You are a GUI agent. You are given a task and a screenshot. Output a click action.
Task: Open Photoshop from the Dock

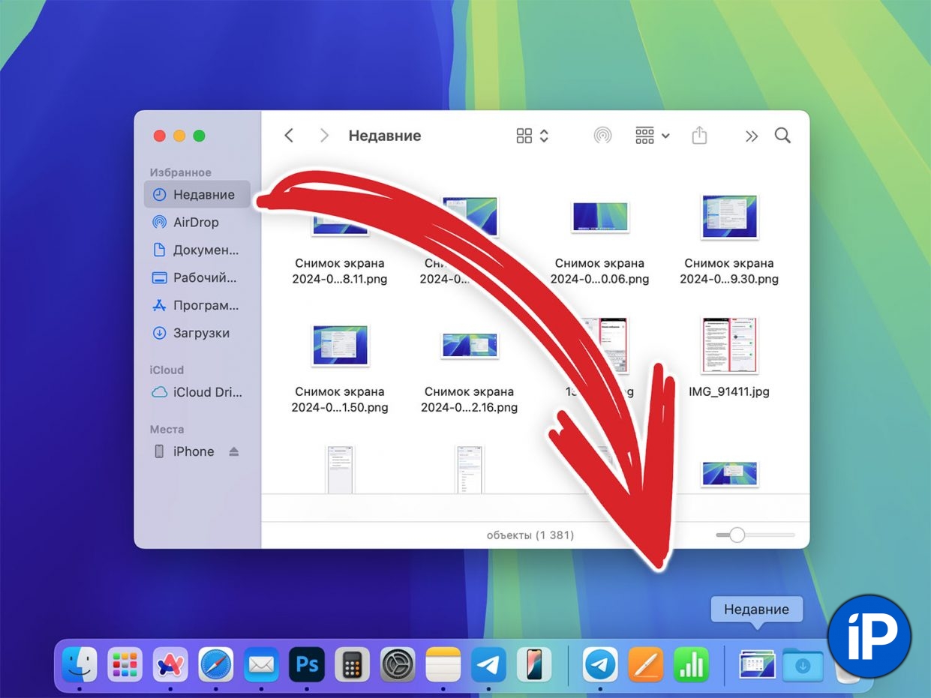click(x=307, y=664)
